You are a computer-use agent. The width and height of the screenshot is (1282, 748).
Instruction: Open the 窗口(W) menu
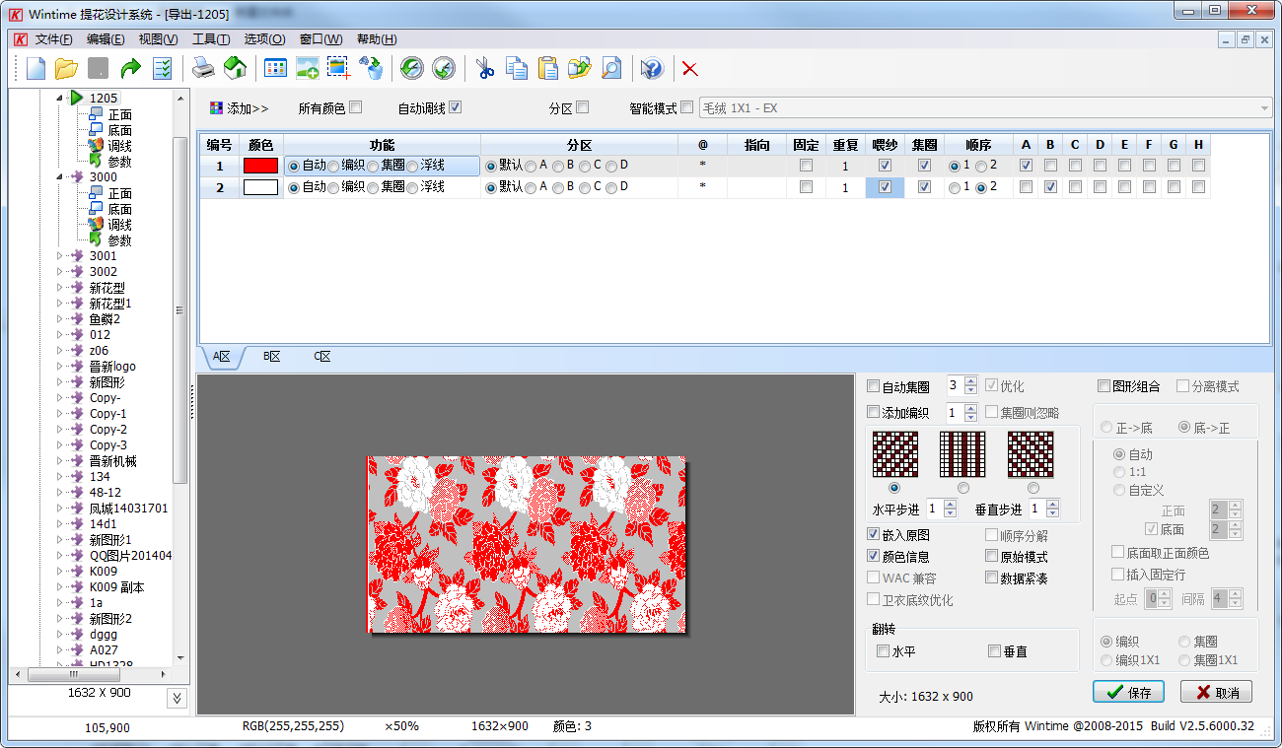tap(320, 39)
